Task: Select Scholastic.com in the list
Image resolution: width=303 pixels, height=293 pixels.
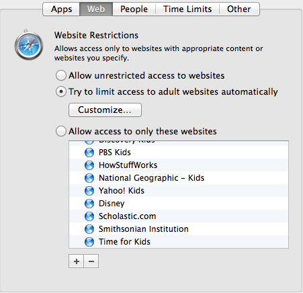Action: pos(179,216)
